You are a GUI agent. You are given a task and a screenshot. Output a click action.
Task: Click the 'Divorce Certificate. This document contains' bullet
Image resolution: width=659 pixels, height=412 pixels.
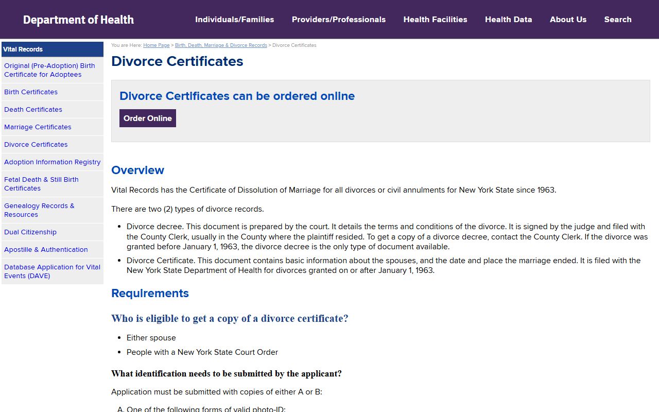[x=384, y=265]
